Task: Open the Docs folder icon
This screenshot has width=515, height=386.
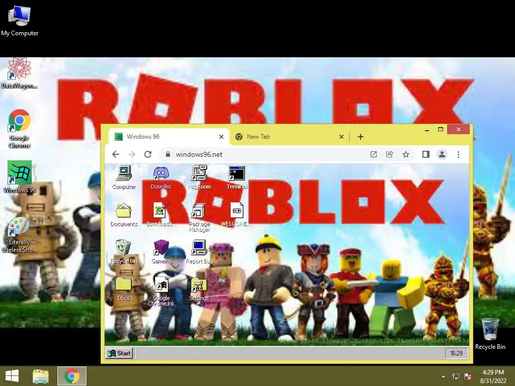Action: coord(124,289)
